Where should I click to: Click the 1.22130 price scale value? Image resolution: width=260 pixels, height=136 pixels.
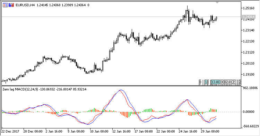point(249,41)
